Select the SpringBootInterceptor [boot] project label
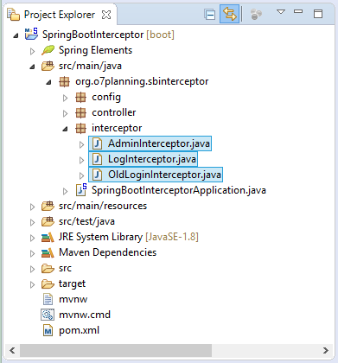The width and height of the screenshot is (338, 363). [108, 35]
